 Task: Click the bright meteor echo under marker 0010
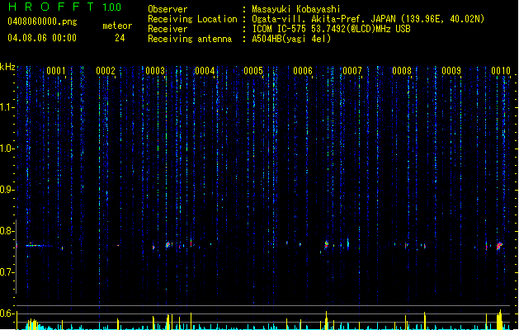(x=499, y=246)
